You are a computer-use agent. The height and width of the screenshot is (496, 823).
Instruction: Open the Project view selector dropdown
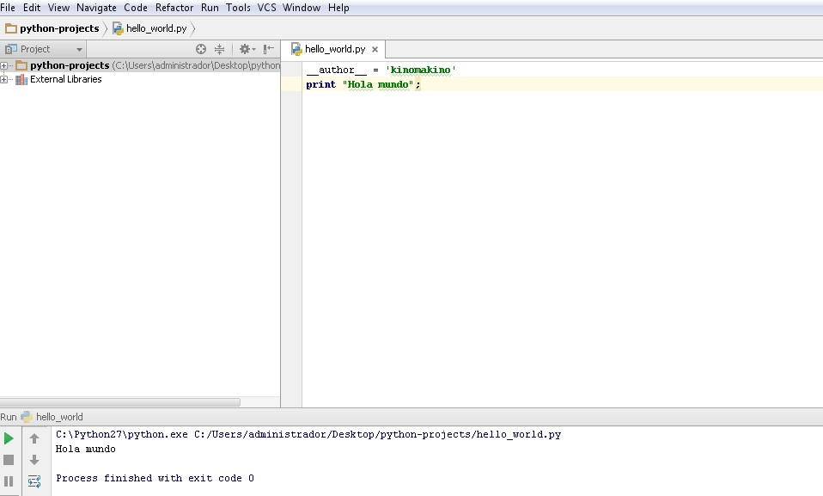(44, 50)
